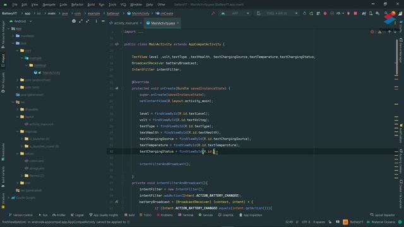Click Collapse All in Project panel

88,21
